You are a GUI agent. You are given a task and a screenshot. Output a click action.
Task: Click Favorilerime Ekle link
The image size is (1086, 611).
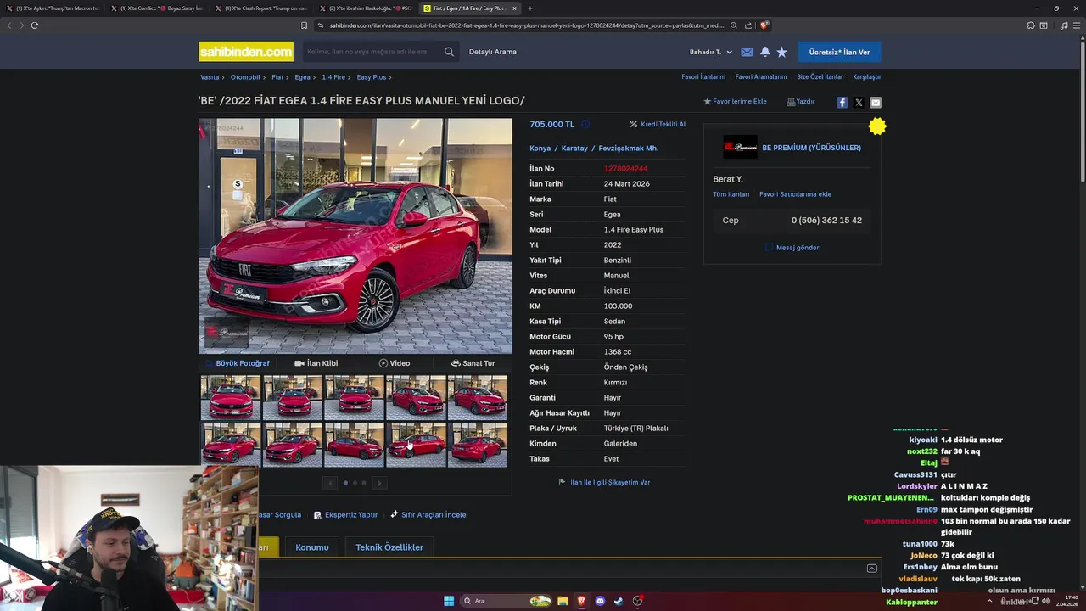[735, 102]
